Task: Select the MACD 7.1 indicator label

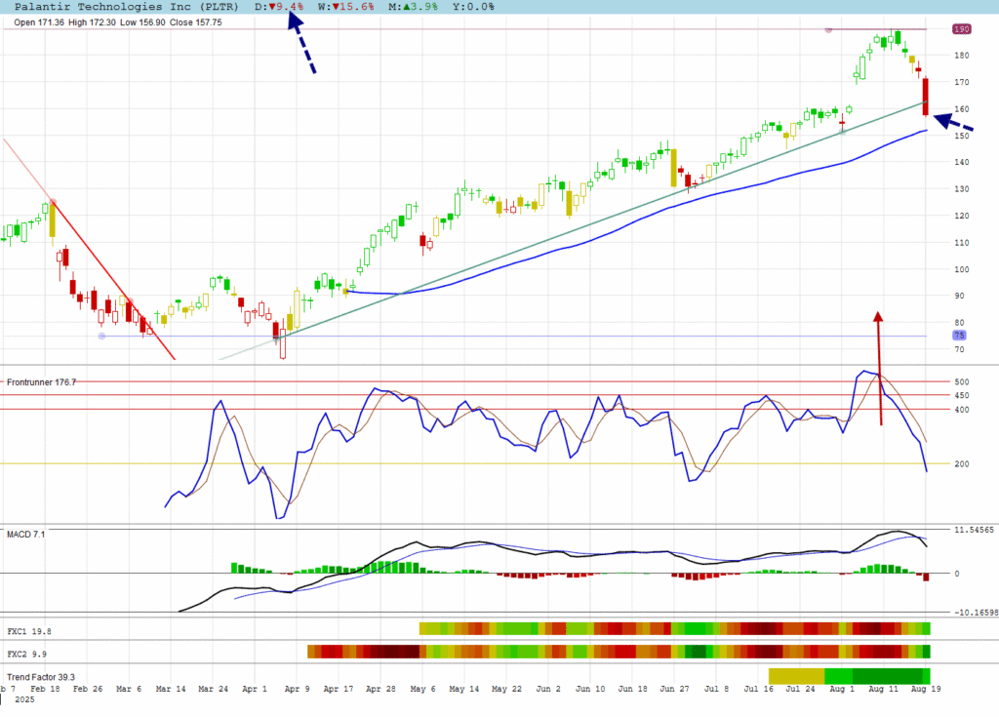Action: pyautogui.click(x=26, y=534)
